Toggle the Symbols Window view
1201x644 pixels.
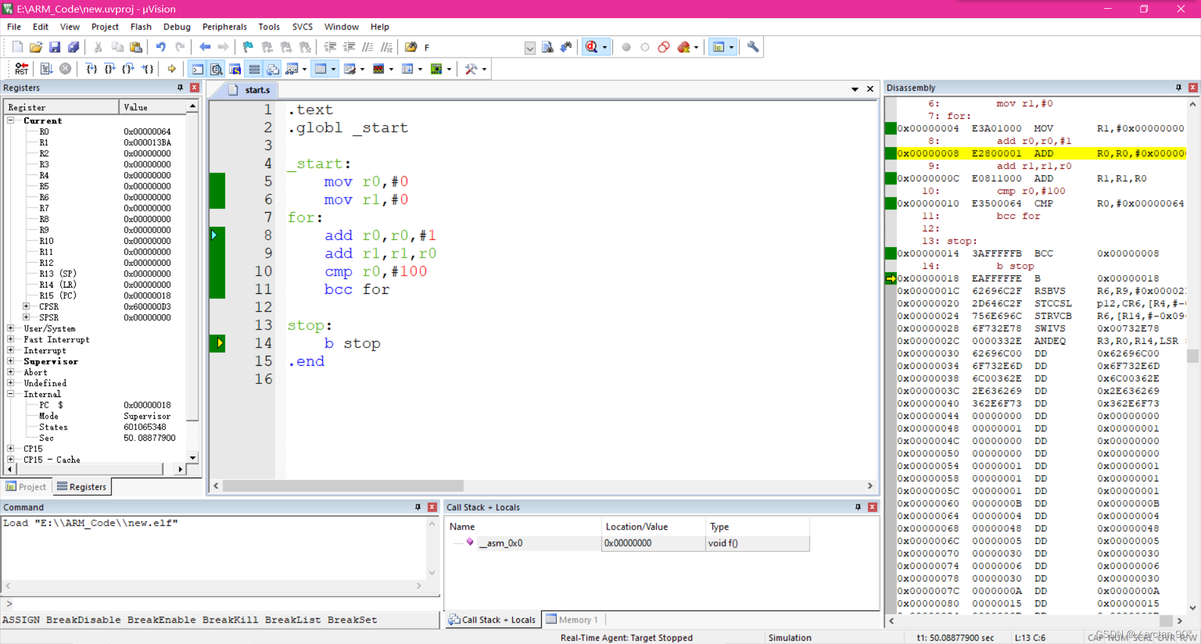235,69
